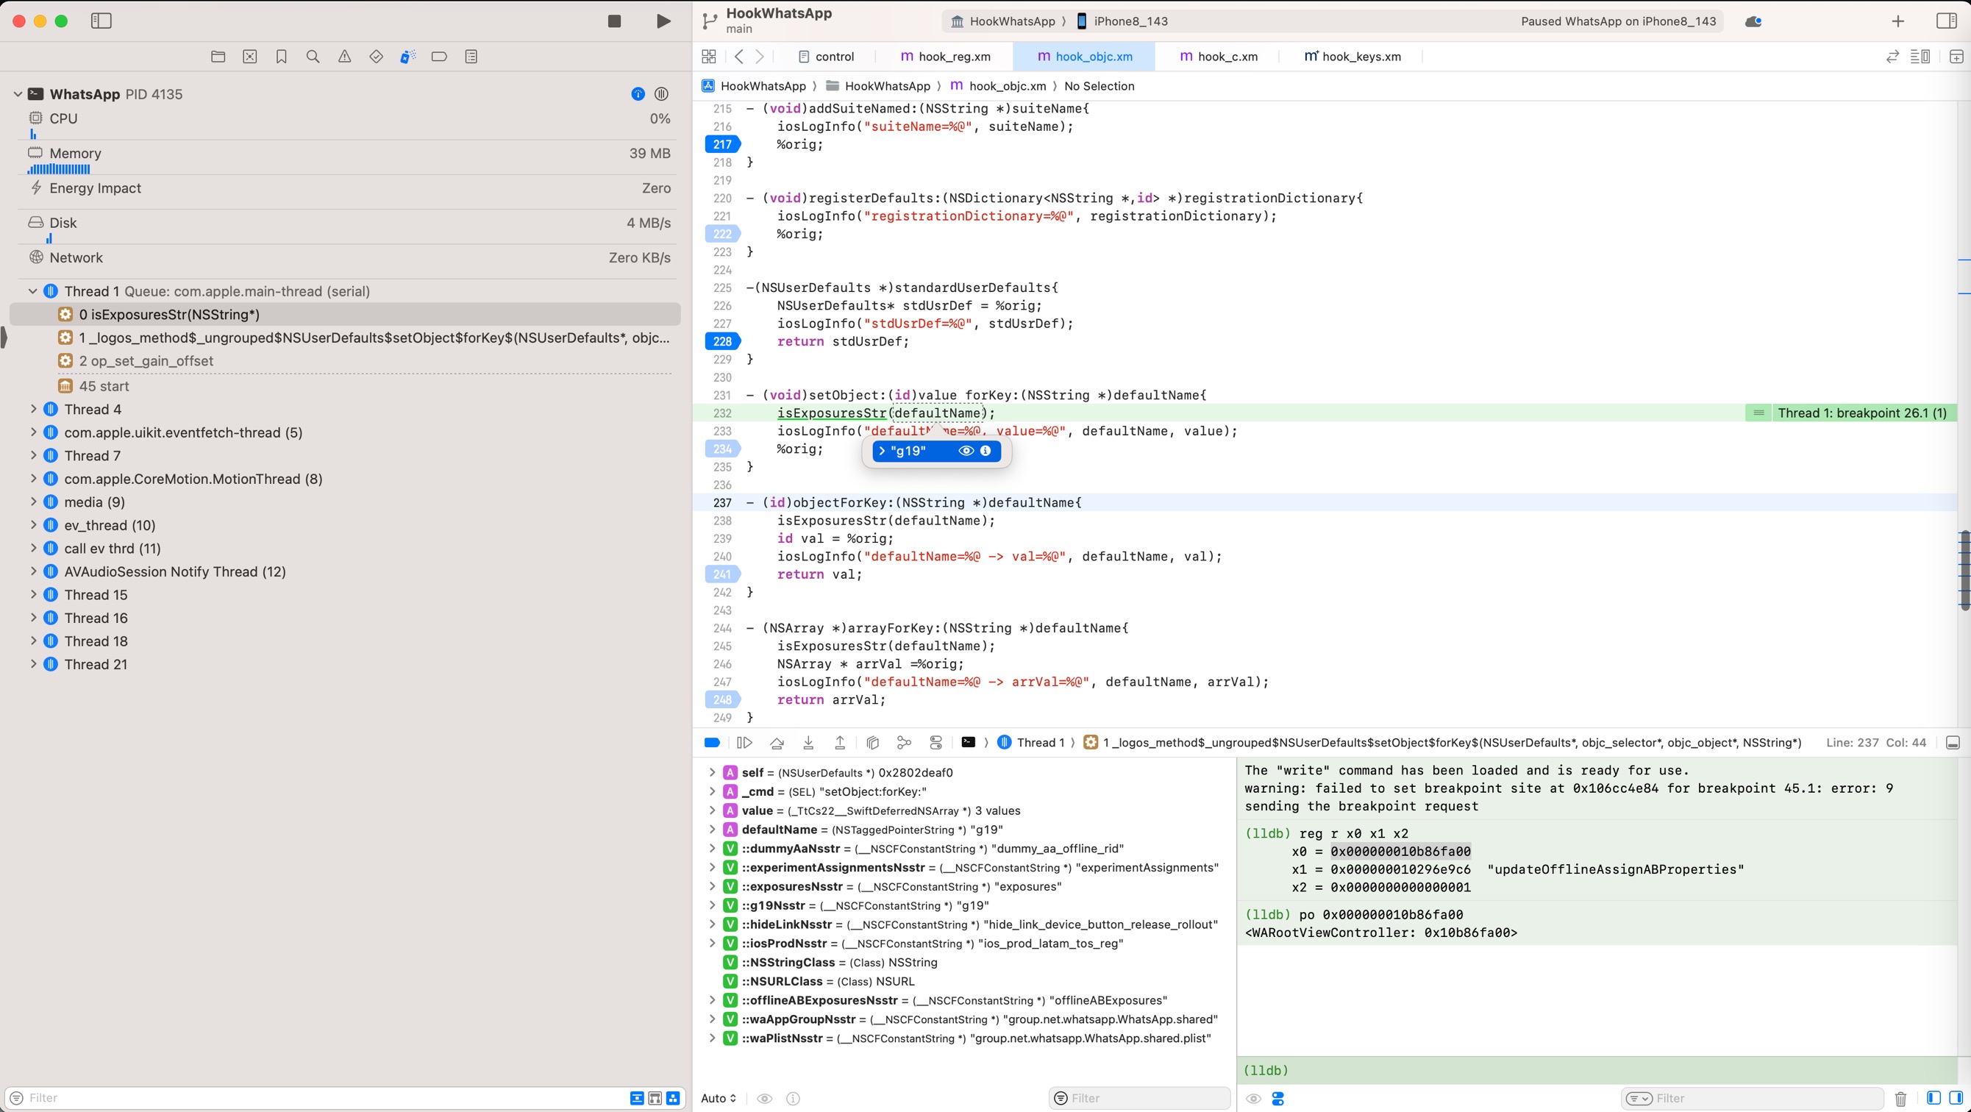Screen dimensions: 1971x1112
Task: Open the Find navigator magnifier icon
Action: pos(313,57)
